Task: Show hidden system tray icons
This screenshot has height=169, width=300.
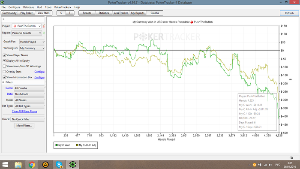Action: coord(249,165)
